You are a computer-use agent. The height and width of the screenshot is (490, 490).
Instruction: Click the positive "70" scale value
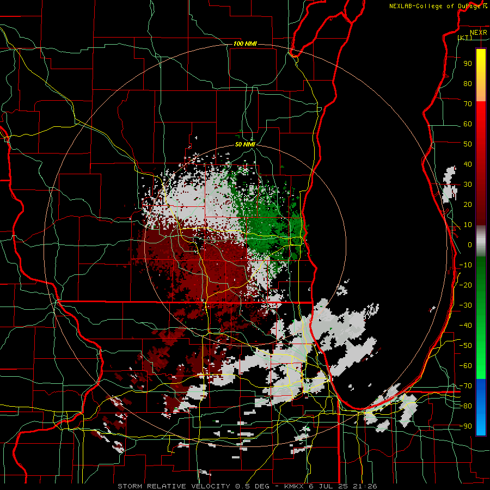[468, 104]
